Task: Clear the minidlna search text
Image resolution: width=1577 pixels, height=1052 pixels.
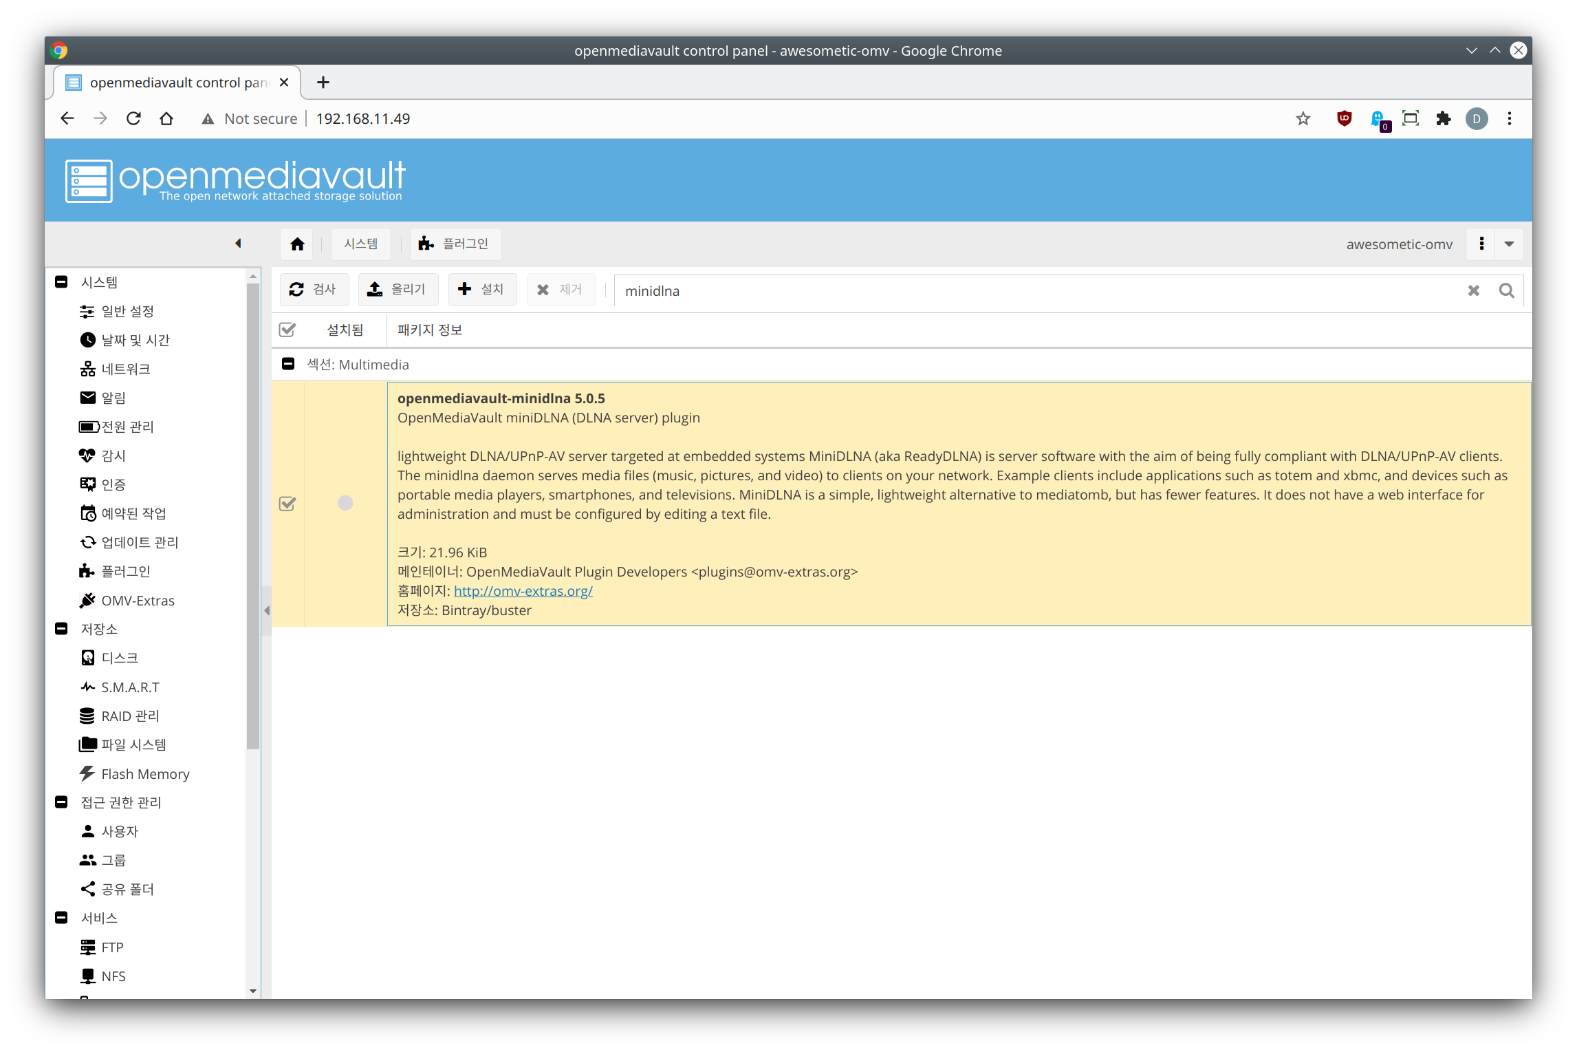Action: point(1473,291)
